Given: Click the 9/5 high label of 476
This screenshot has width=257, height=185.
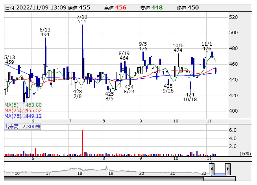Looking at the screenshot, I should pos(143,49).
